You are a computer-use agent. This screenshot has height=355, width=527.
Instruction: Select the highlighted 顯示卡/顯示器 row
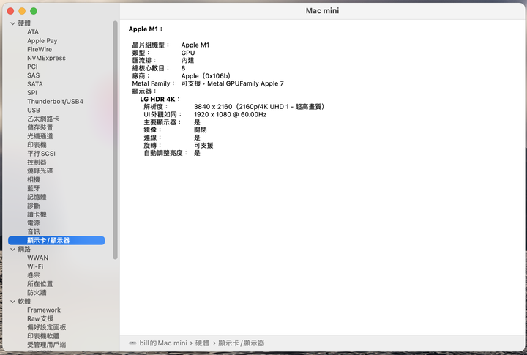(56, 240)
